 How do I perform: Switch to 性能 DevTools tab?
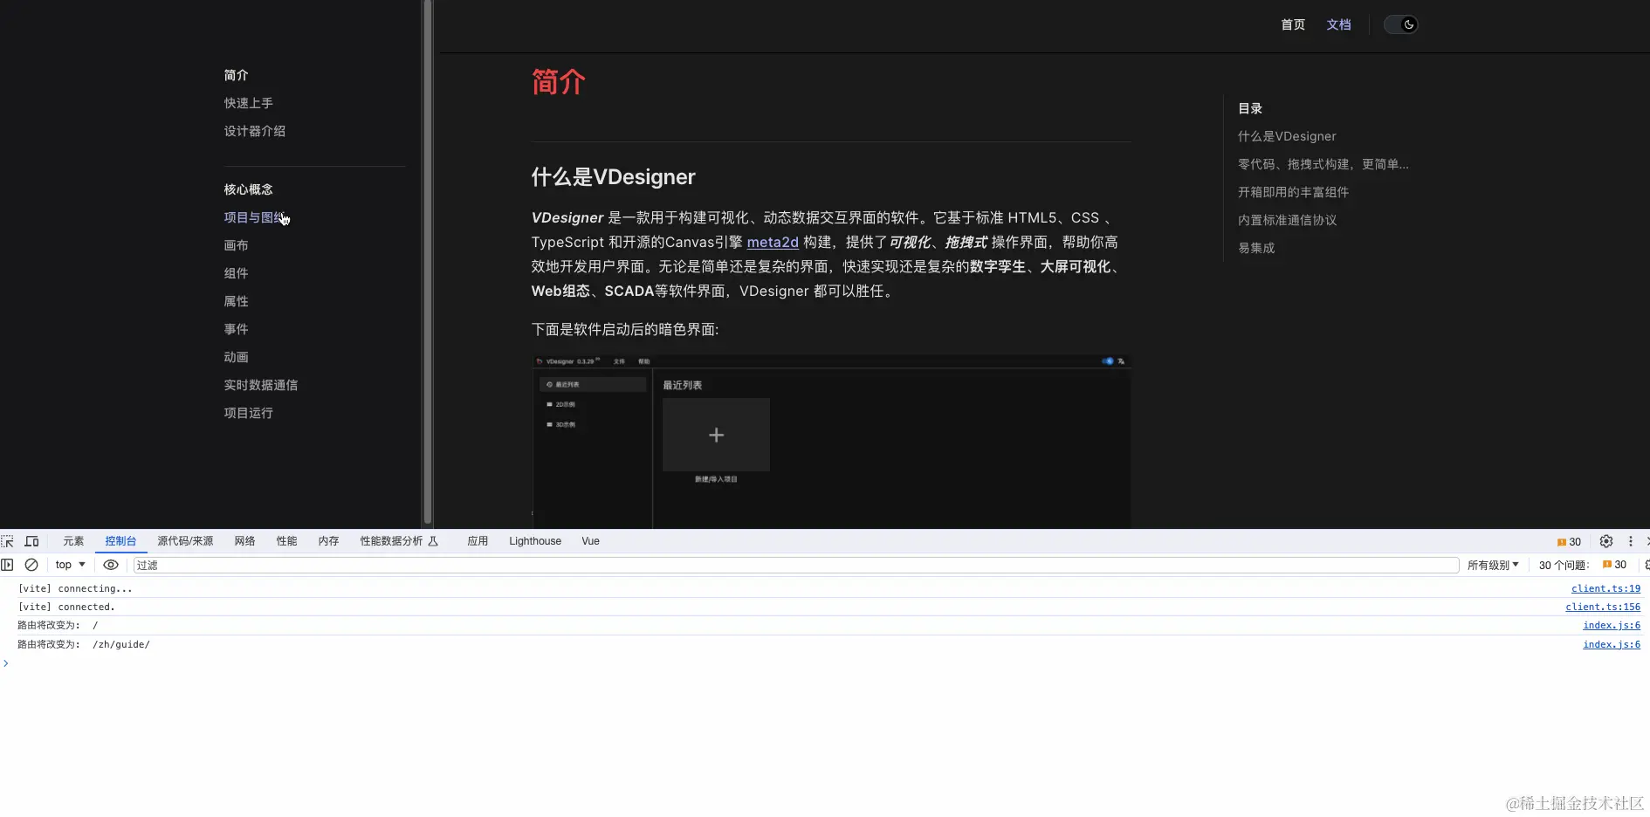pyautogui.click(x=286, y=541)
